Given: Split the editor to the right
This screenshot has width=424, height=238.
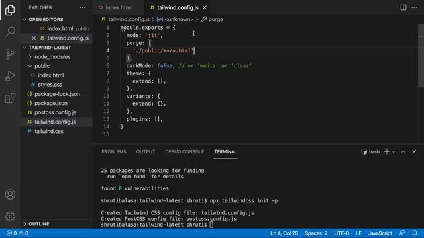Looking at the screenshot, I should 403,7.
